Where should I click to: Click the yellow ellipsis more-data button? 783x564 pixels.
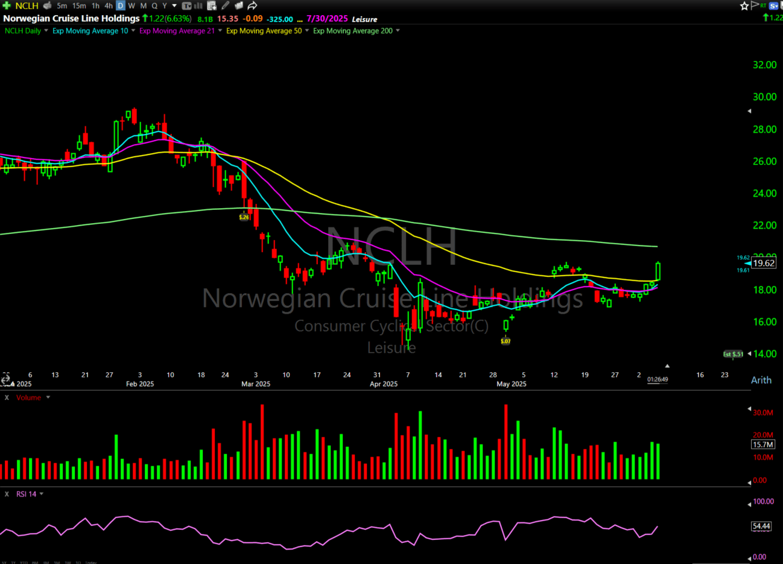(x=300, y=21)
